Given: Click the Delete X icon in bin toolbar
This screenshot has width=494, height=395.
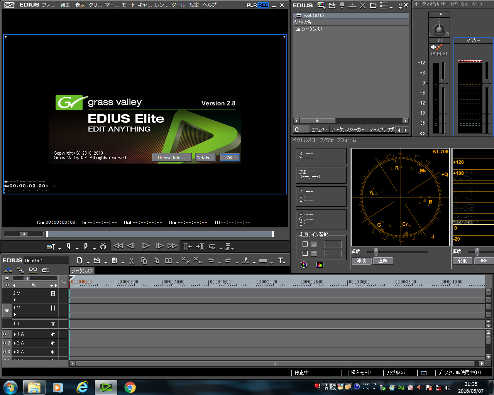Looking at the screenshot, I should point(362,5).
